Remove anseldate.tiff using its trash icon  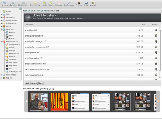156,30
